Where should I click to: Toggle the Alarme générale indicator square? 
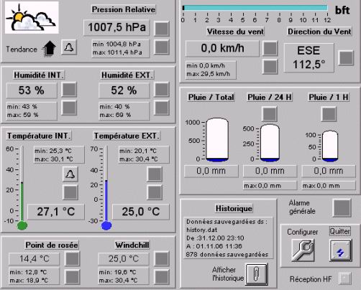pos(342,208)
